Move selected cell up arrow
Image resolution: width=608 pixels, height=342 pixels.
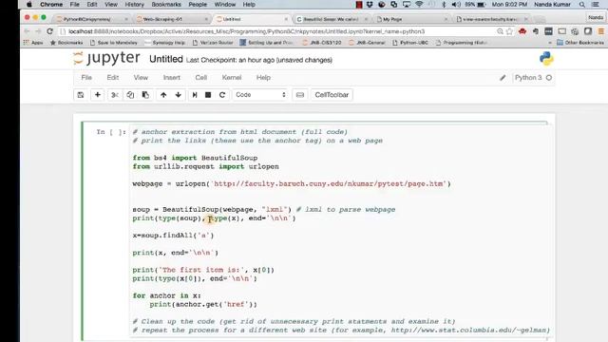tap(163, 95)
